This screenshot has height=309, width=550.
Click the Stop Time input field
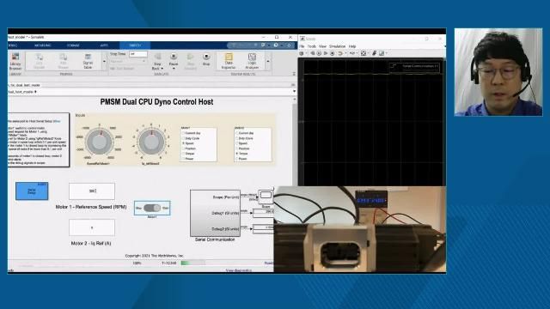point(138,54)
